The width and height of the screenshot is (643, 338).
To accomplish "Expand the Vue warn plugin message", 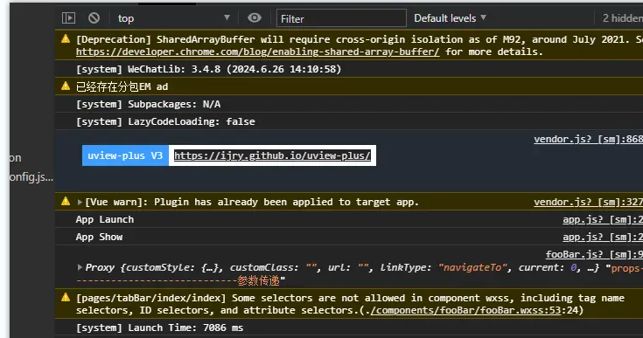I will pos(80,202).
